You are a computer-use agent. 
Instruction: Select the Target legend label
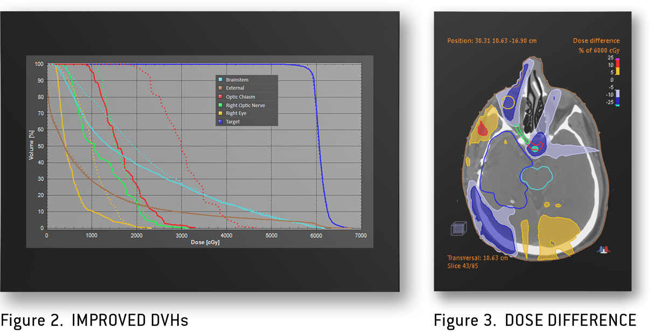click(x=233, y=122)
